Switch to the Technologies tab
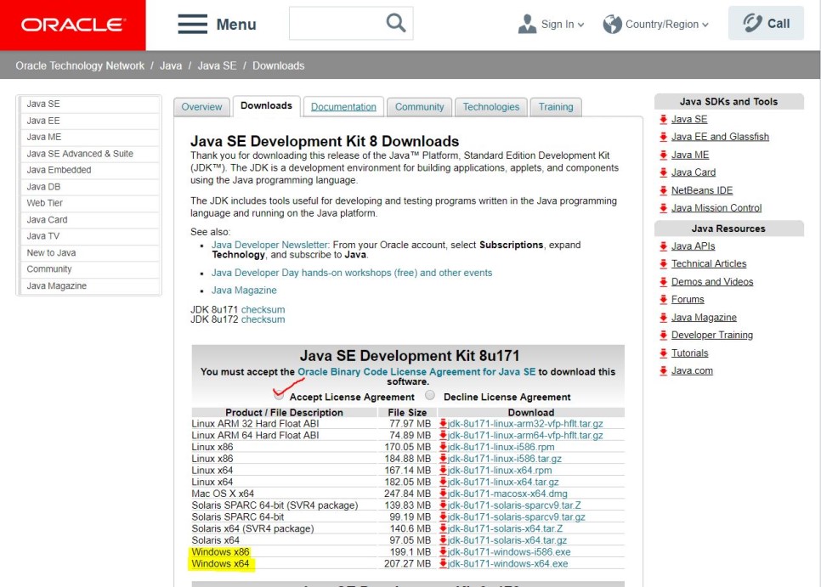Screen dimensions: 821x587 pyautogui.click(x=491, y=107)
